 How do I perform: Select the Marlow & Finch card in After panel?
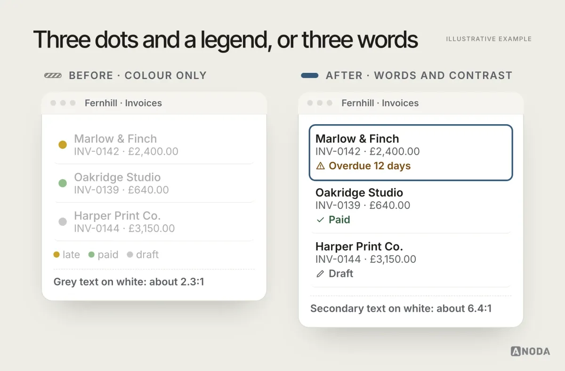point(411,152)
